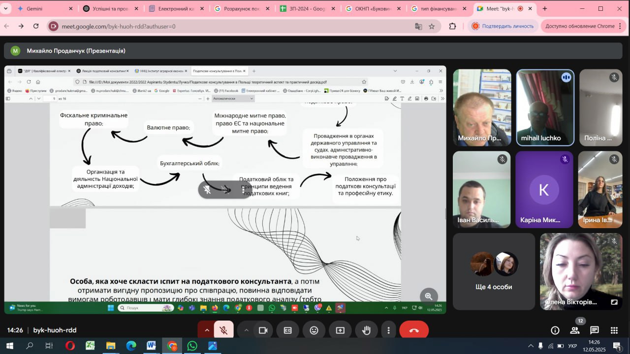Click the Михайло Проданчук (Презентація) label
This screenshot has width=630, height=354.
pos(76,51)
